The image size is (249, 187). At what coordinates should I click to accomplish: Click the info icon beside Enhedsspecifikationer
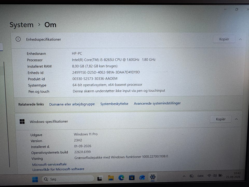pyautogui.click(x=18, y=39)
